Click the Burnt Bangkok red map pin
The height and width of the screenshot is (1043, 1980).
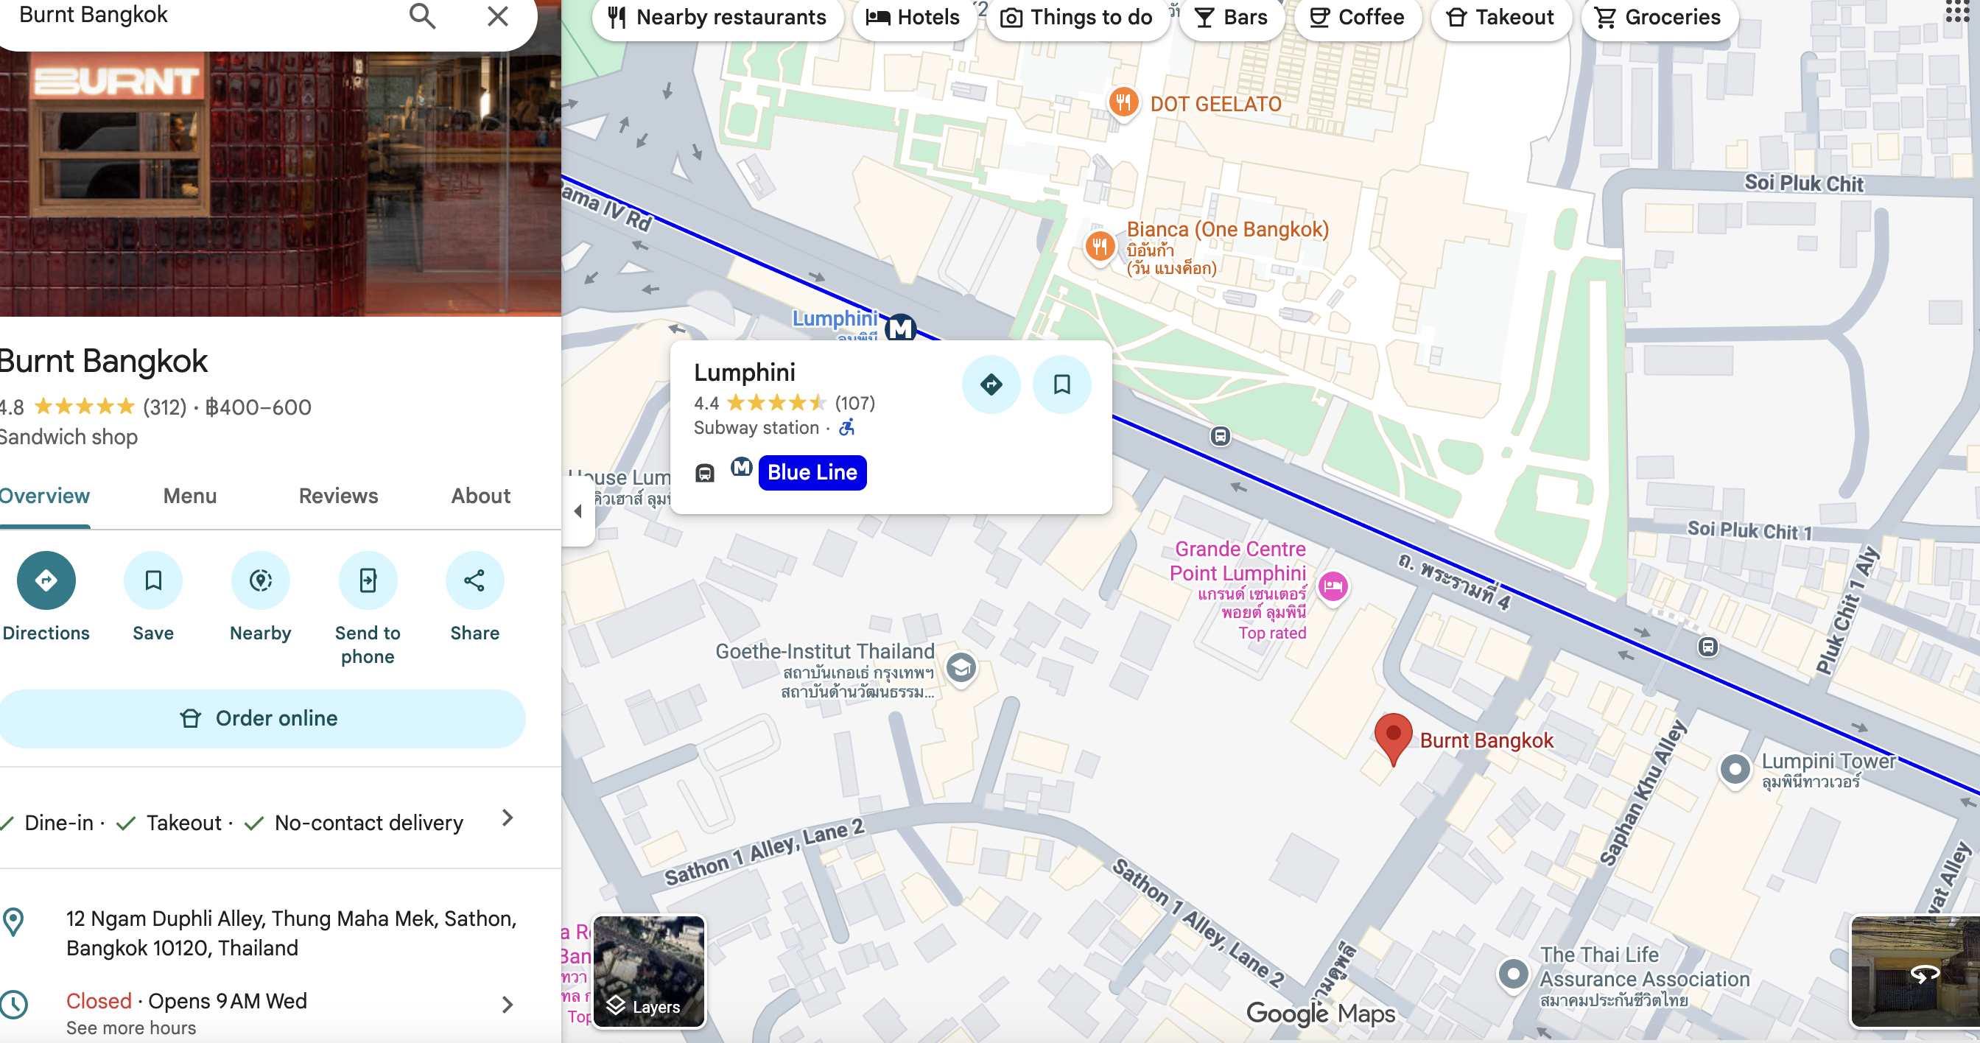pos(1392,737)
